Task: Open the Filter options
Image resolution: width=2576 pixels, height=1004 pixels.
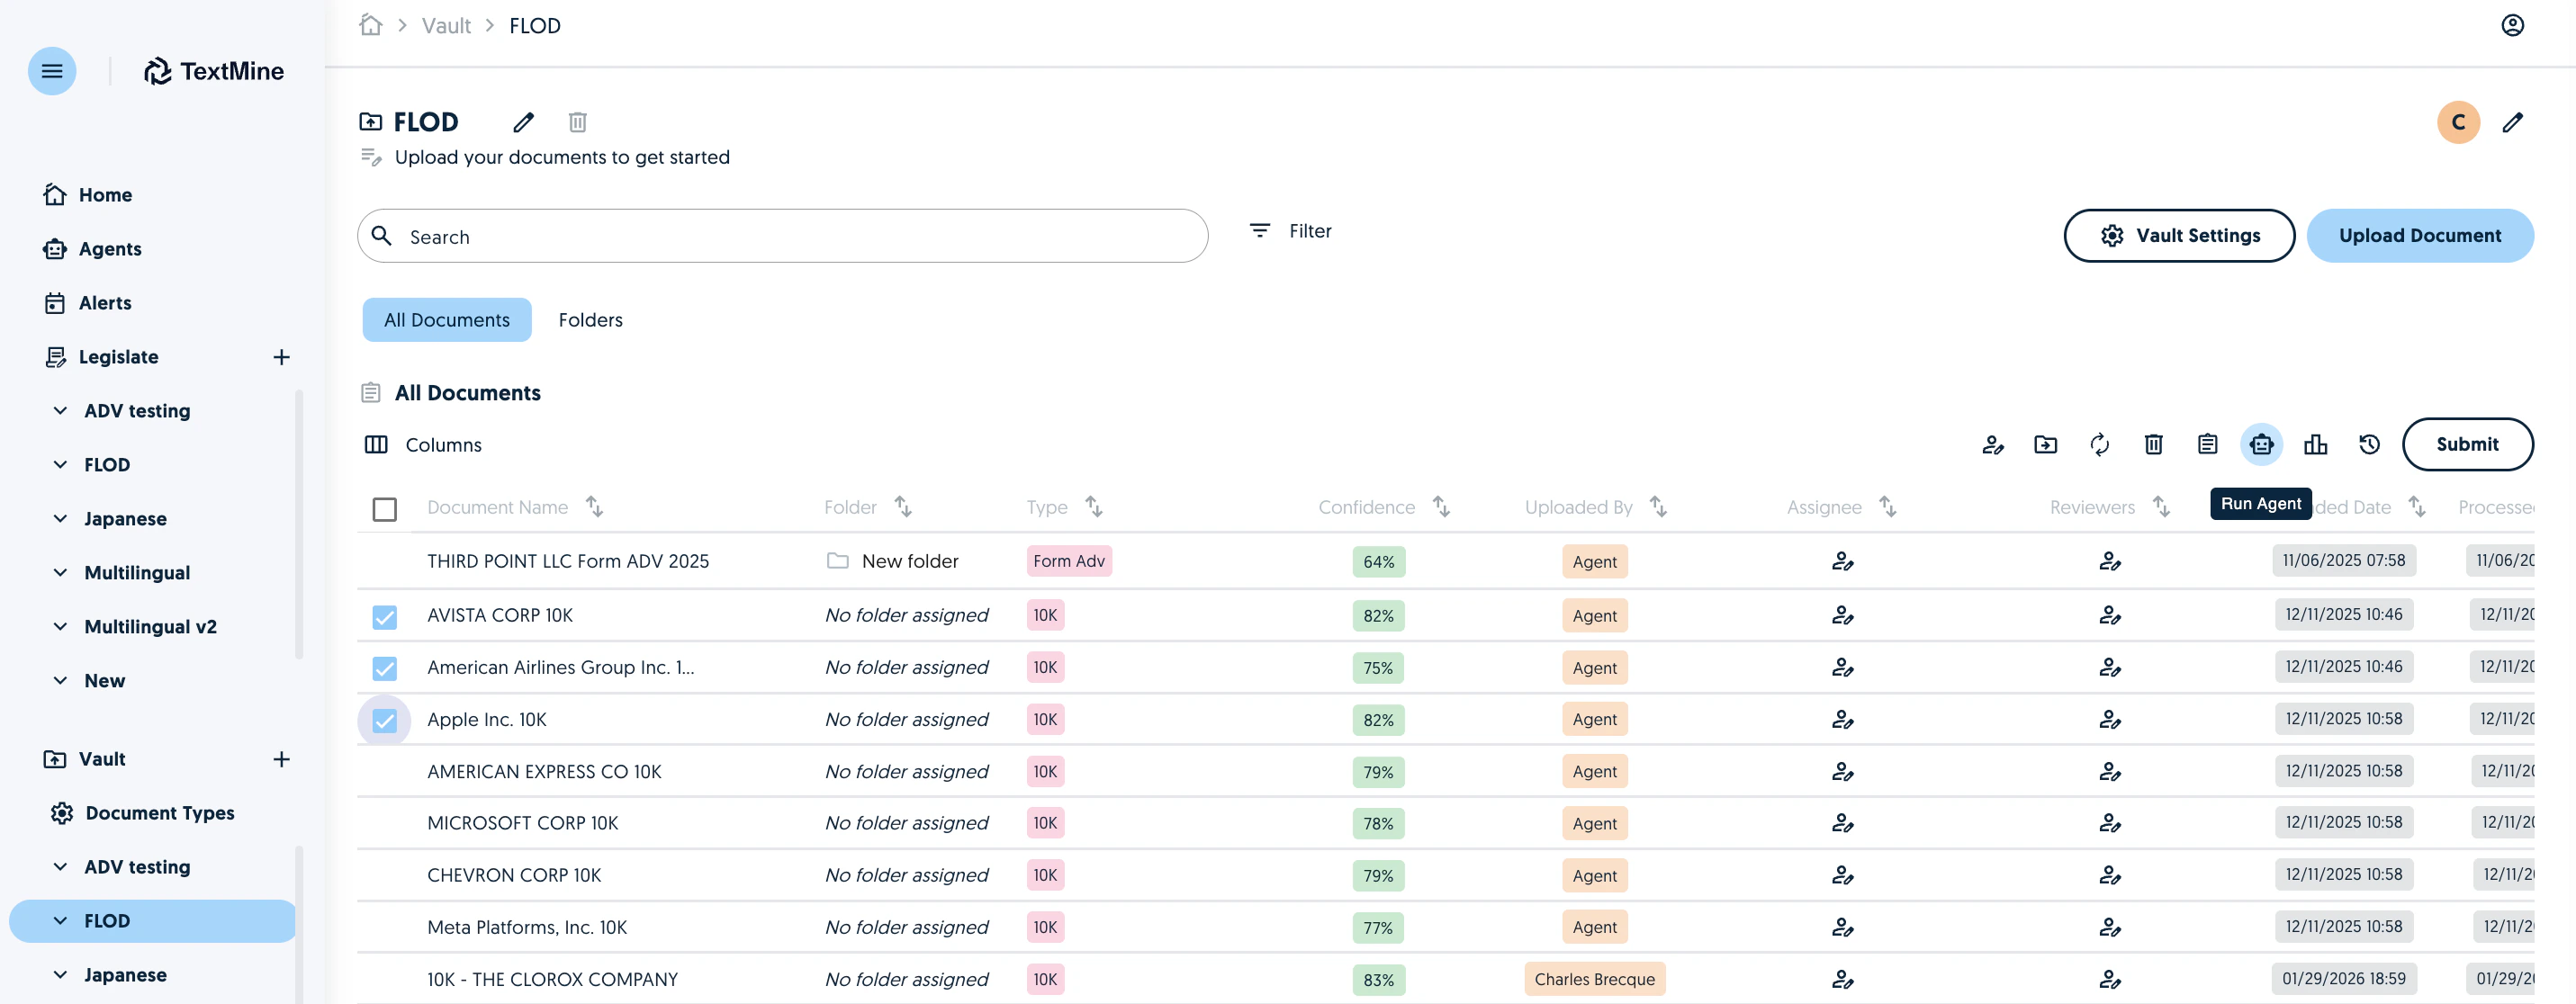Action: (x=1290, y=230)
